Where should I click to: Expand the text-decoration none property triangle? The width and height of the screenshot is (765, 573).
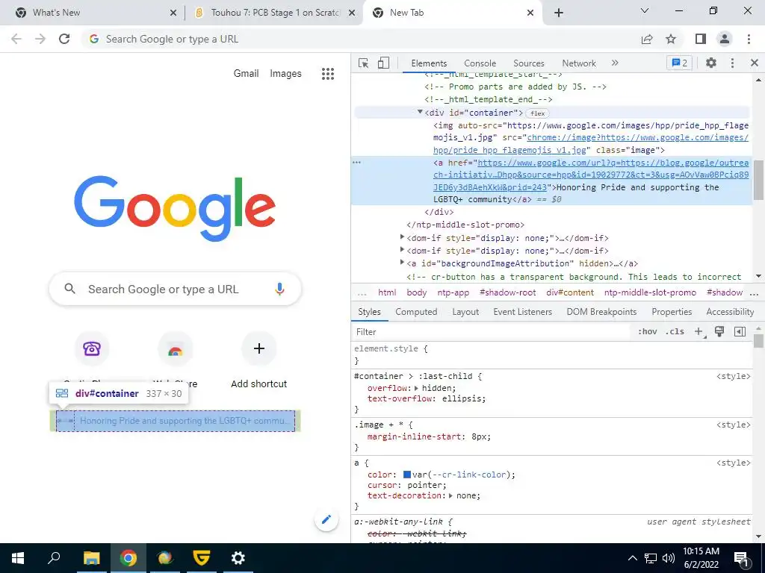450,495
